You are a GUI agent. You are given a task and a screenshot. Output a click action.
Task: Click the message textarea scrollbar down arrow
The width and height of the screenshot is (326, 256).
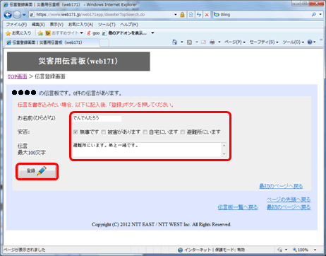224,153
